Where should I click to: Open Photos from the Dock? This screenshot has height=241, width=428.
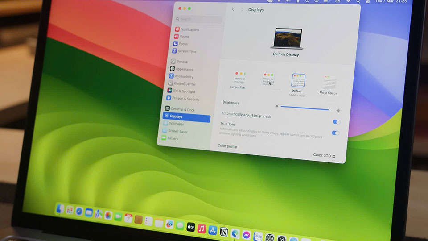click(108, 215)
